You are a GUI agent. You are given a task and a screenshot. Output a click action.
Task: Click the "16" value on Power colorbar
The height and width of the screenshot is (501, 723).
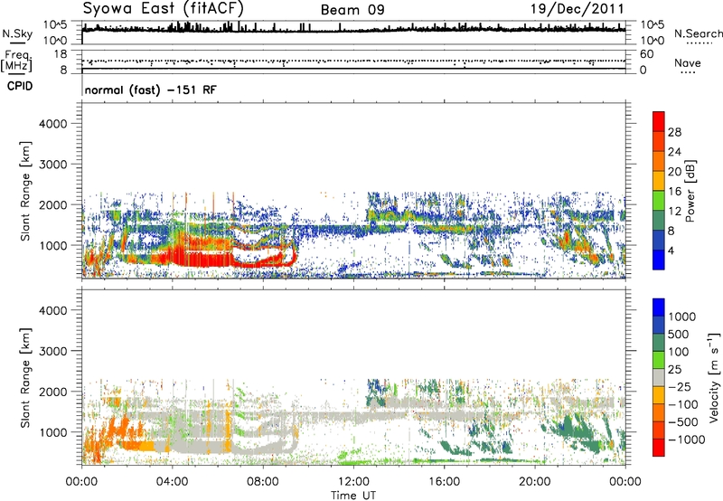coord(674,192)
